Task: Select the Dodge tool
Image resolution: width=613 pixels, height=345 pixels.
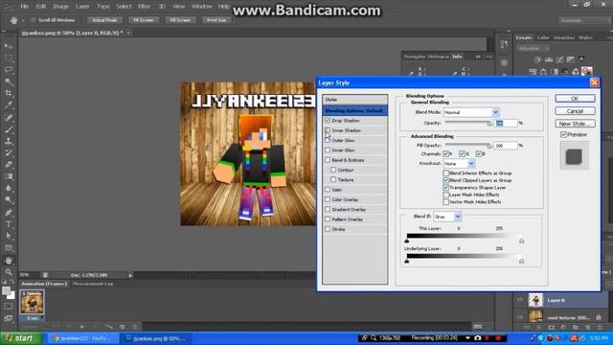Action: pyautogui.click(x=9, y=200)
